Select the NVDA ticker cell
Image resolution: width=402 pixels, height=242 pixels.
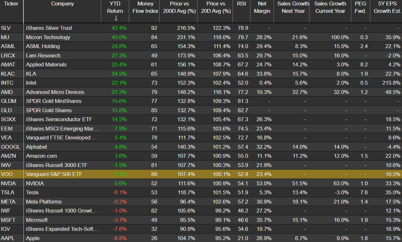click(x=8, y=184)
